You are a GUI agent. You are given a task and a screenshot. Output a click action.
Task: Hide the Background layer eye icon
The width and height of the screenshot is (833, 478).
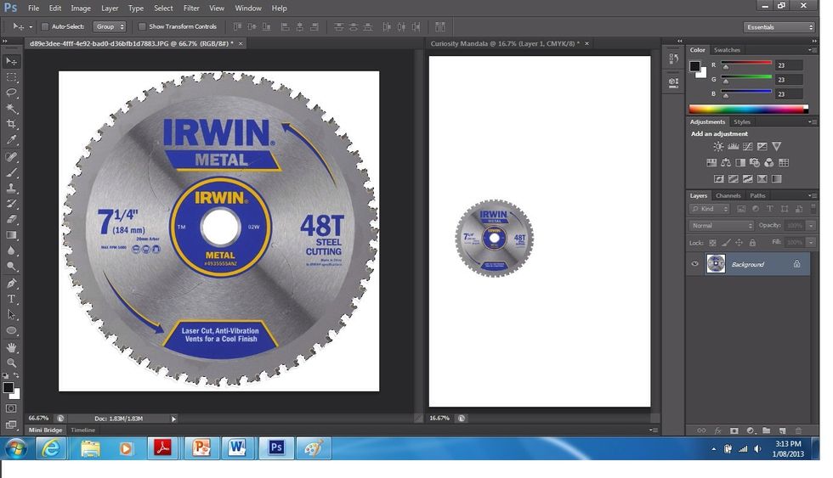tap(695, 264)
